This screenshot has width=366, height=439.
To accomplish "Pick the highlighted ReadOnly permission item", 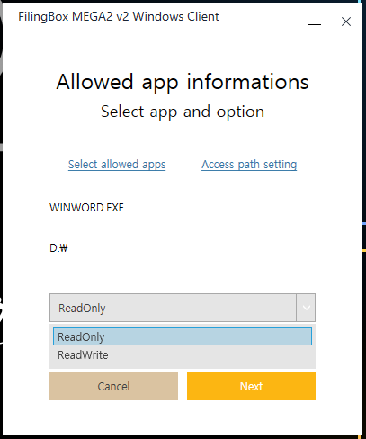I will click(x=183, y=336).
